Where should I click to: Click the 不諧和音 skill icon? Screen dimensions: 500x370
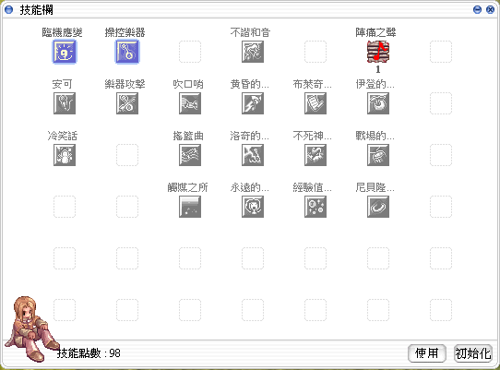click(x=253, y=52)
